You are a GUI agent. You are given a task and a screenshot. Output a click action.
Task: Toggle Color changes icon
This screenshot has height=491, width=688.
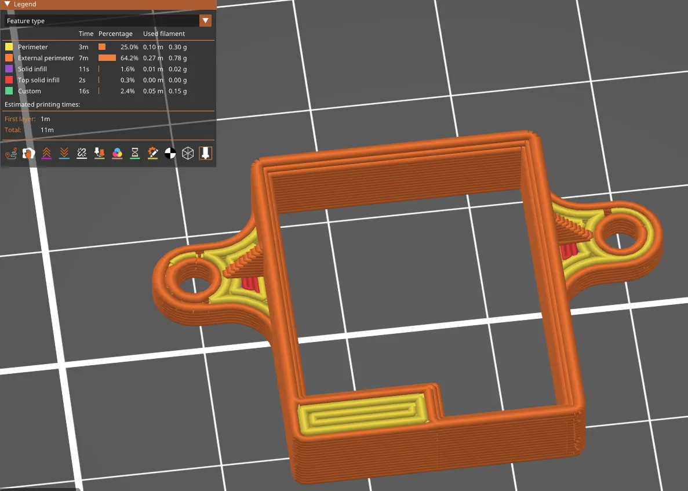(x=117, y=153)
